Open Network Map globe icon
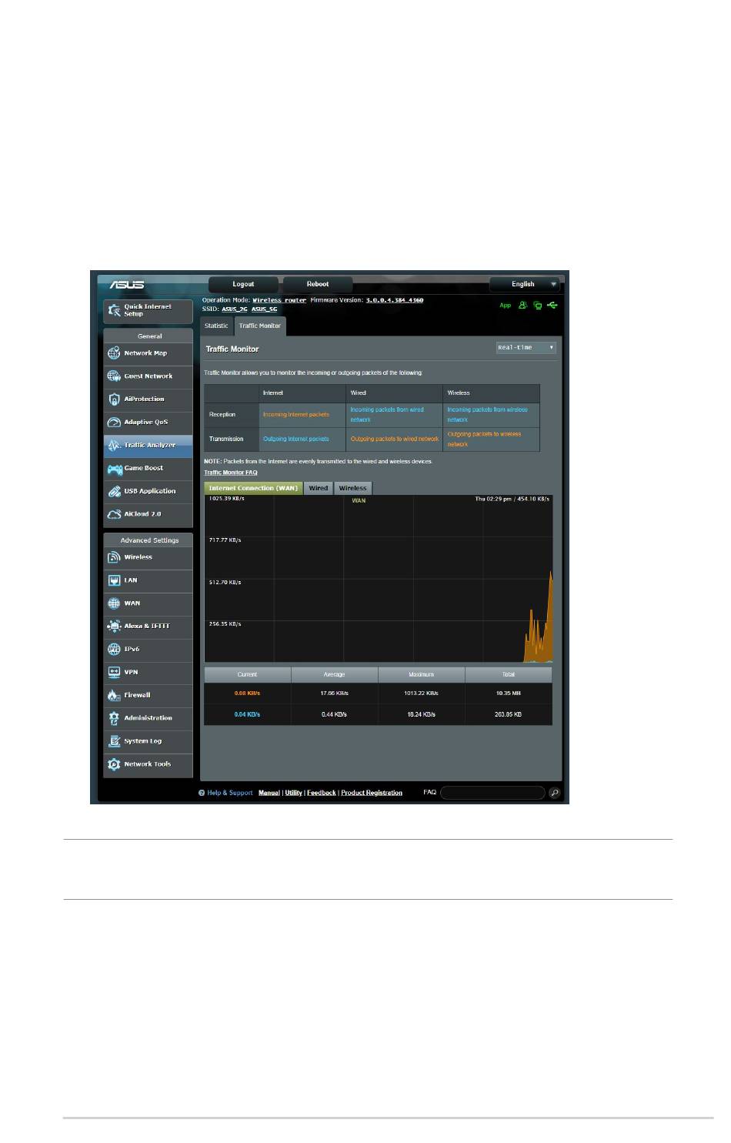The image size is (731, 1143). (x=114, y=353)
